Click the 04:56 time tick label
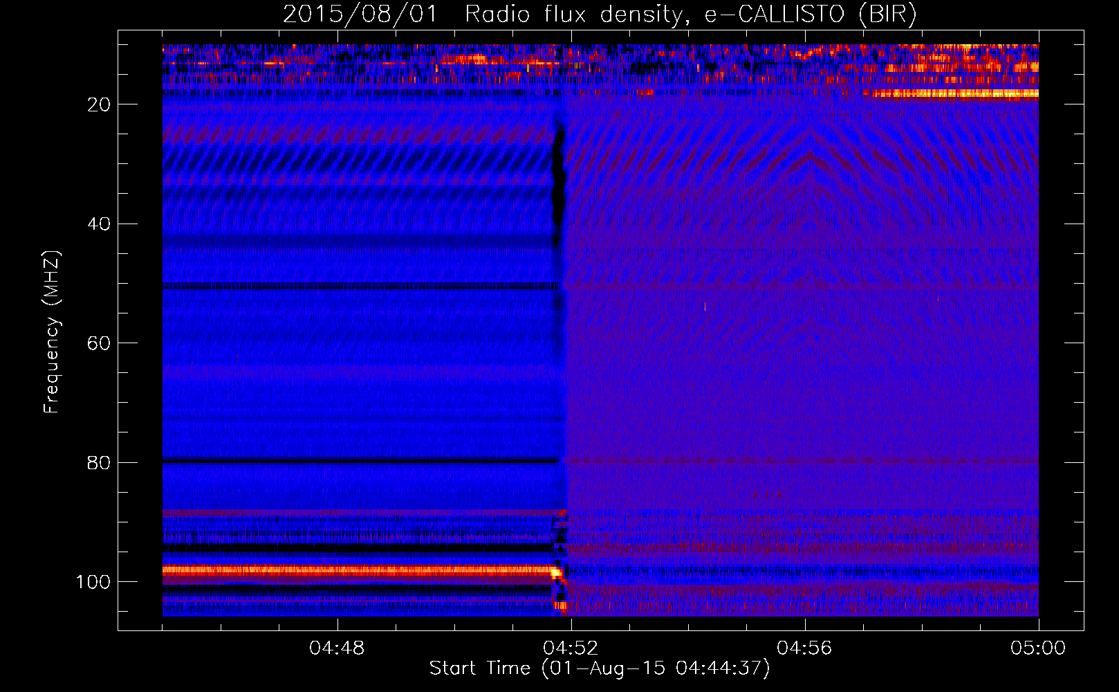 [804, 648]
